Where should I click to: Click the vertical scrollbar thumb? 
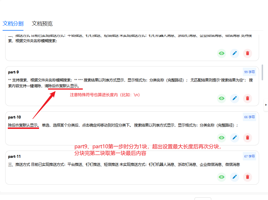pyautogui.click(x=263, y=72)
